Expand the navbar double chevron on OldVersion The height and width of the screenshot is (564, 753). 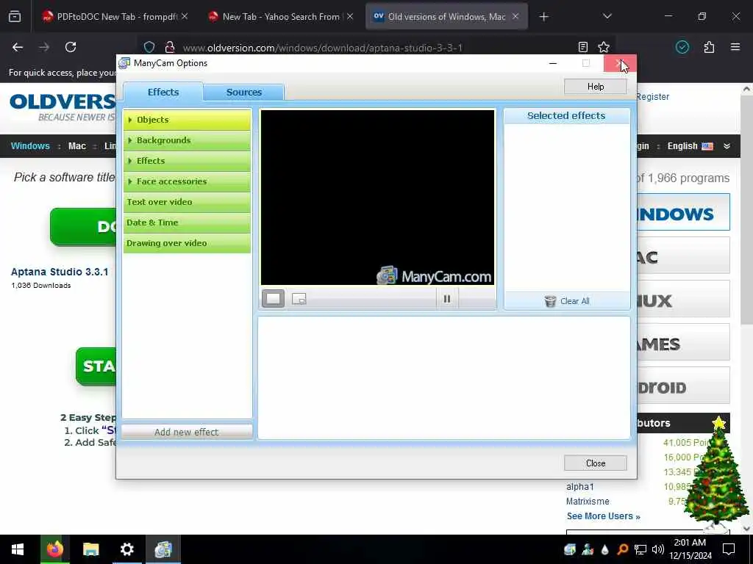coord(727,146)
